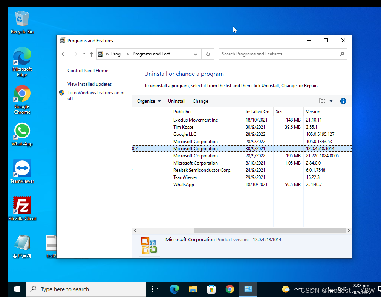Open Microsoft Store from the taskbar
Image resolution: width=381 pixels, height=297 pixels.
click(x=211, y=289)
